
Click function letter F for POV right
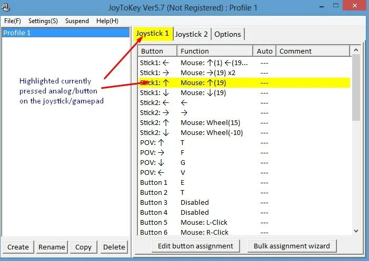(x=182, y=153)
